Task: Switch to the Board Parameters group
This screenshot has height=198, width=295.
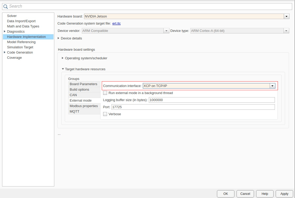Action: 83,84
